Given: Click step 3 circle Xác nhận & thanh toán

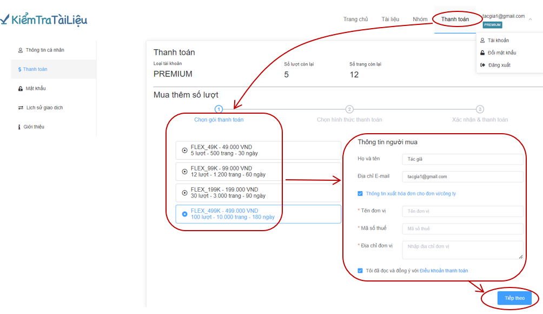Looking at the screenshot, I should pyautogui.click(x=480, y=109).
